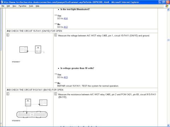This screenshot has width=170, height=127.
Task: Click the step 1 icon left of the A12 voltage instruction
Action: point(56,35)
